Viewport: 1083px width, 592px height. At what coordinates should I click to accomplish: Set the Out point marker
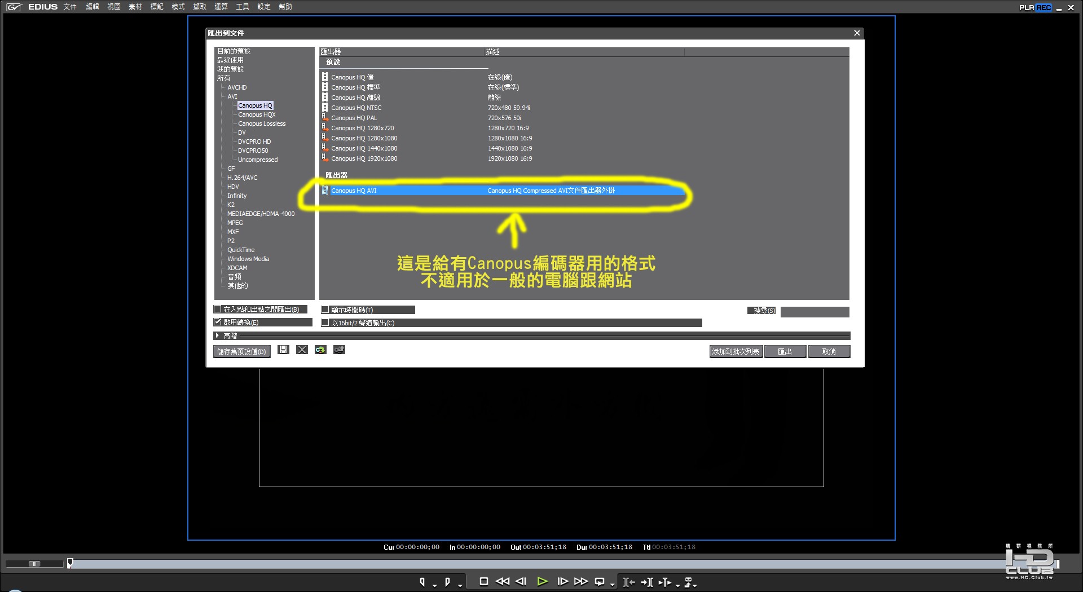(447, 582)
